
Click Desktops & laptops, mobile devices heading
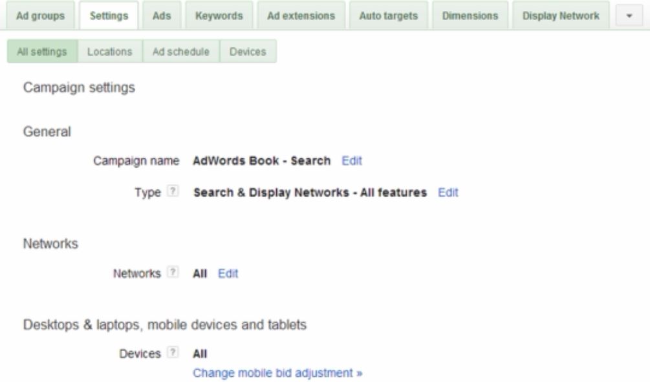pyautogui.click(x=164, y=325)
